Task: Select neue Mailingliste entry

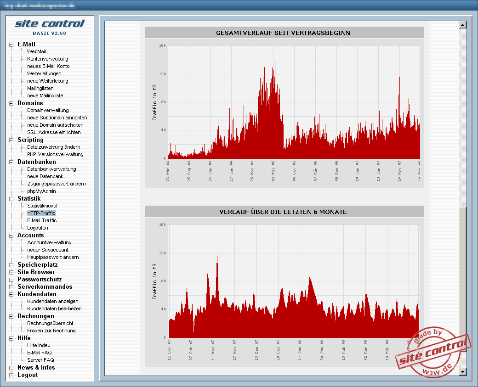Action: [x=45, y=95]
